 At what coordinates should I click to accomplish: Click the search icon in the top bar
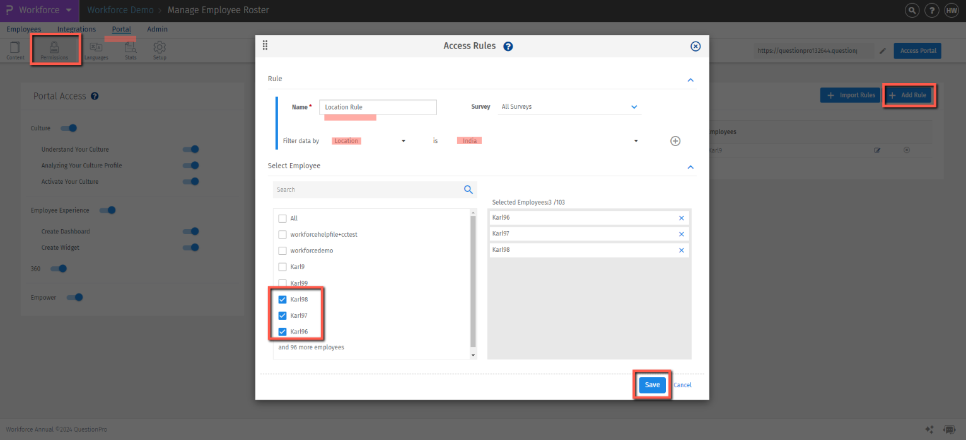click(x=912, y=10)
